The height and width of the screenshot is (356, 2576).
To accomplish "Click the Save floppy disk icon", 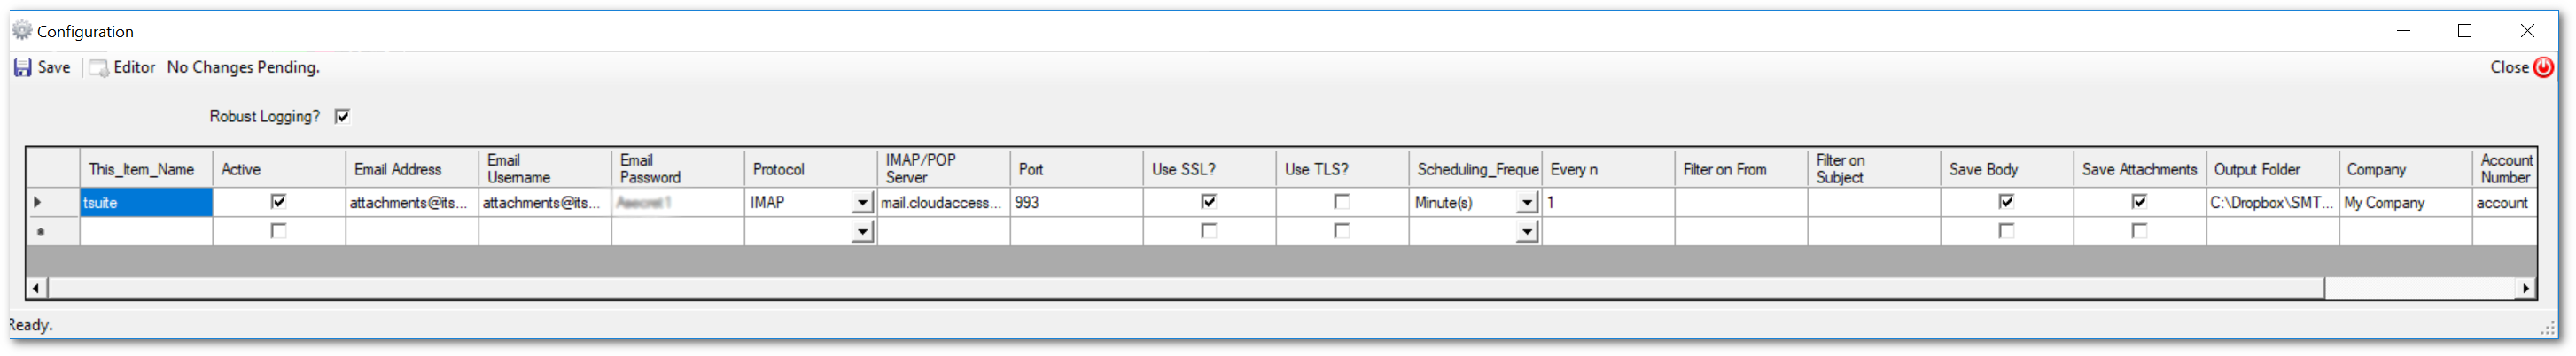I will [22, 67].
